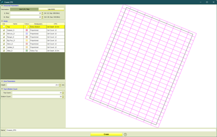Uncheck the Mercury_D zone
Screen dimensions: 217x137
tap(4, 34)
